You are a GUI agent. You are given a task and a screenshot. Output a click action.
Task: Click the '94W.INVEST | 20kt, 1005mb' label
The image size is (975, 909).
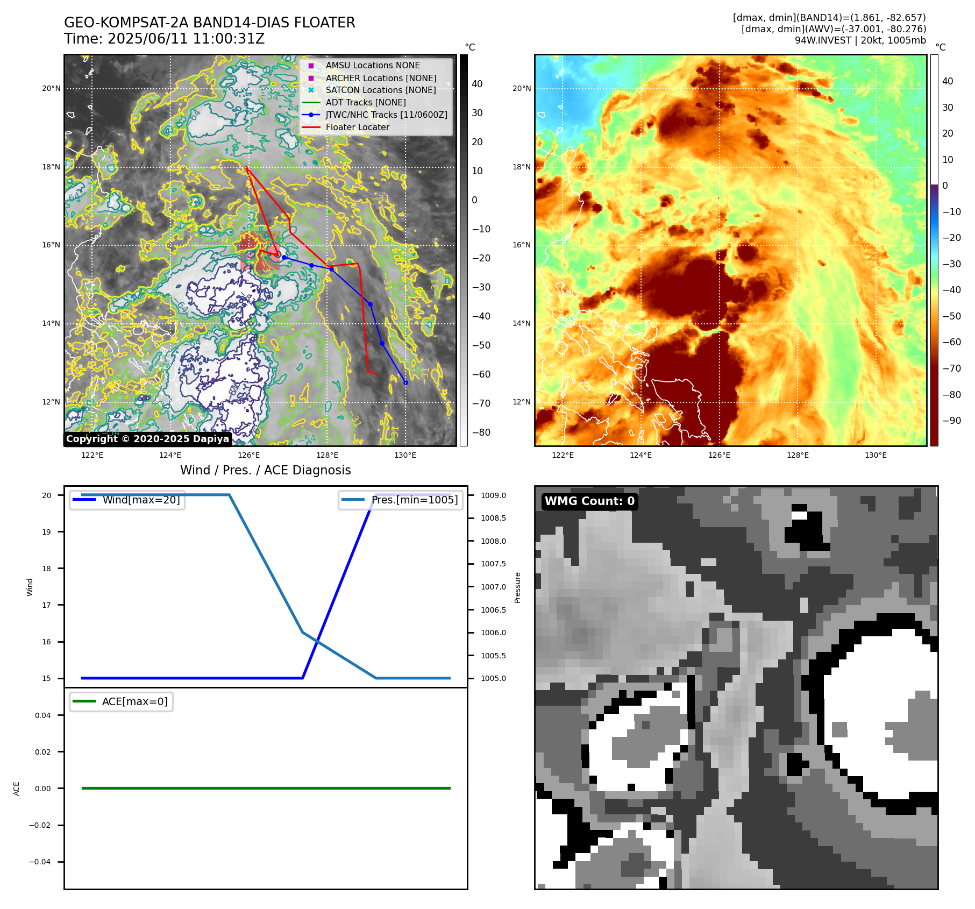(860, 40)
